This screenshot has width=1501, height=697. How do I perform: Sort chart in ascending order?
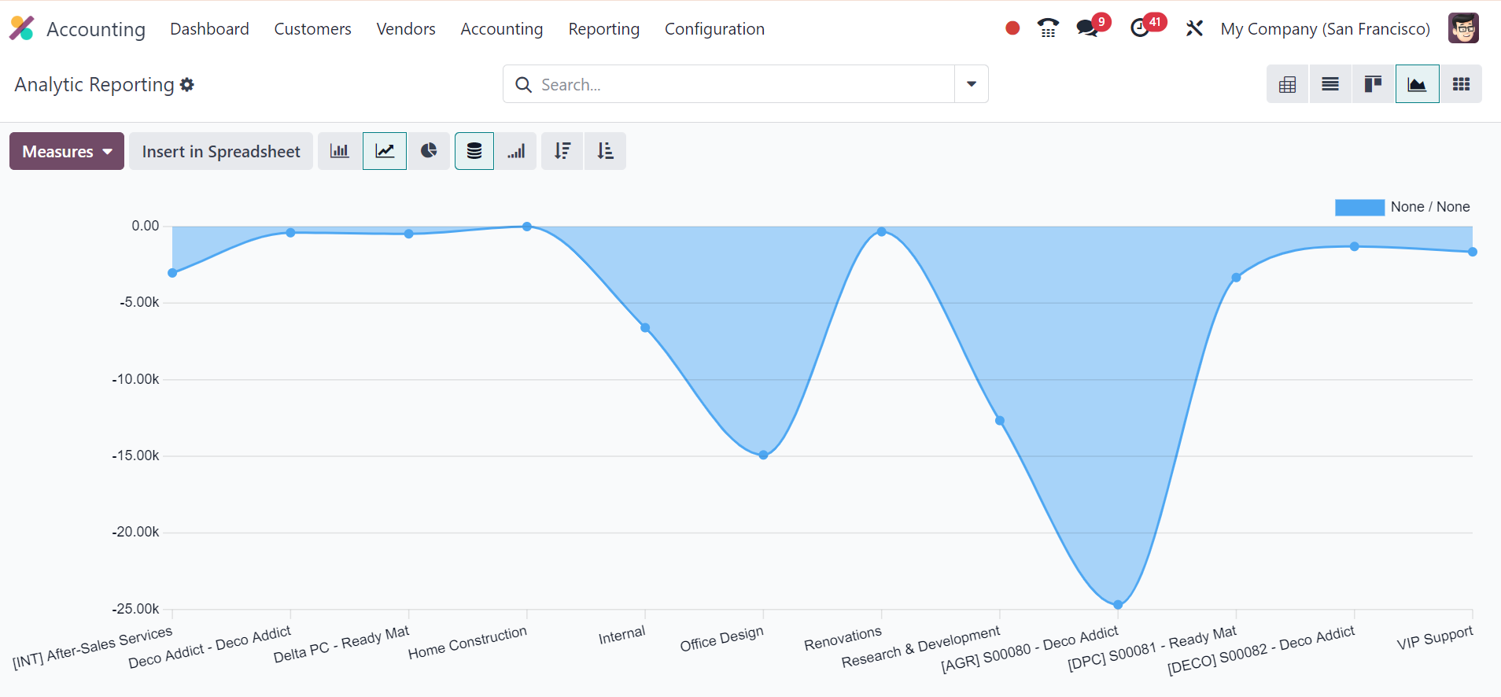(605, 151)
